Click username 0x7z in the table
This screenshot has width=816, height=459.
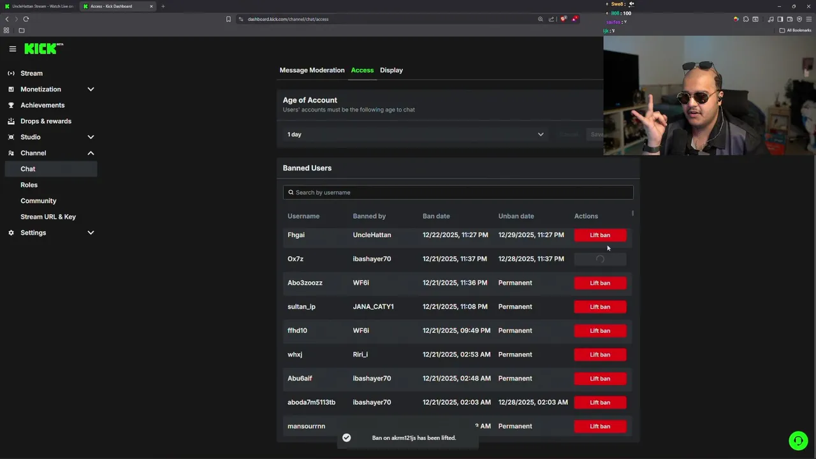295,259
